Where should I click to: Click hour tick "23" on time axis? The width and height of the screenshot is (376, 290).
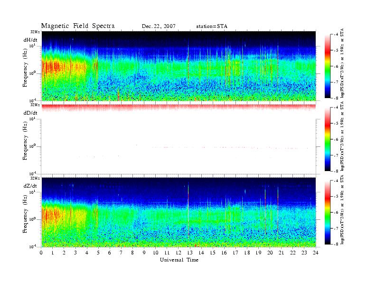(x=304, y=253)
